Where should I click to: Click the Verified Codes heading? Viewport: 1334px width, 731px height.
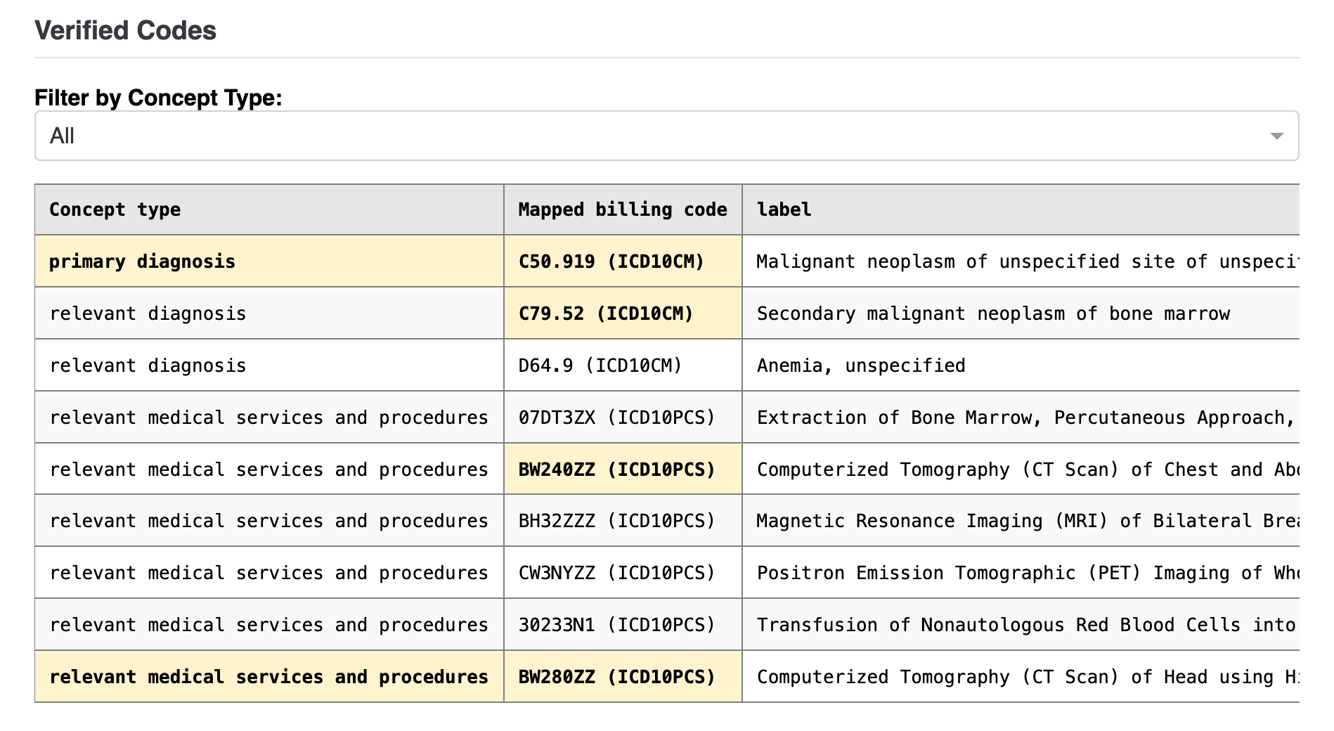tap(127, 30)
